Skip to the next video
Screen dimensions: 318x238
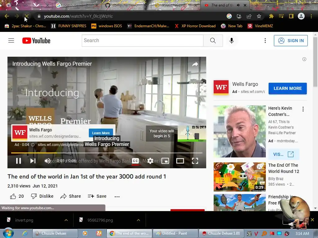click(x=33, y=161)
